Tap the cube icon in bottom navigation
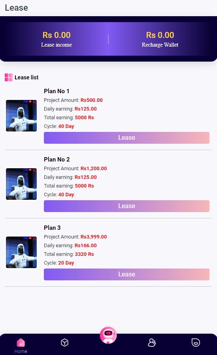217x355 pixels. click(64, 342)
